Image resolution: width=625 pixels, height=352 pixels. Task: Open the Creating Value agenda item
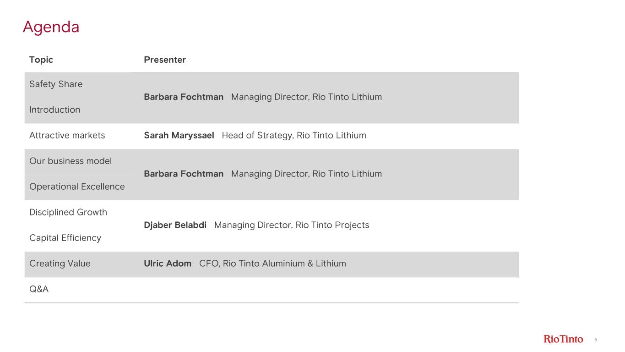pos(60,264)
